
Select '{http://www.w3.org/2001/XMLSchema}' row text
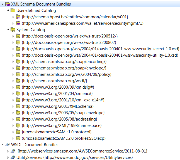(58, 106)
